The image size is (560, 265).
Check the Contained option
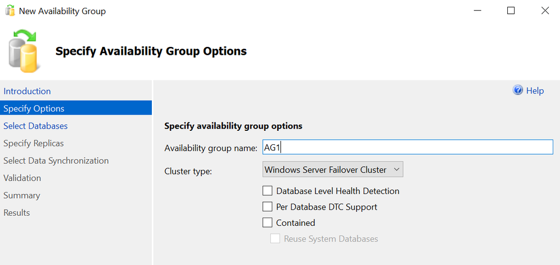267,223
